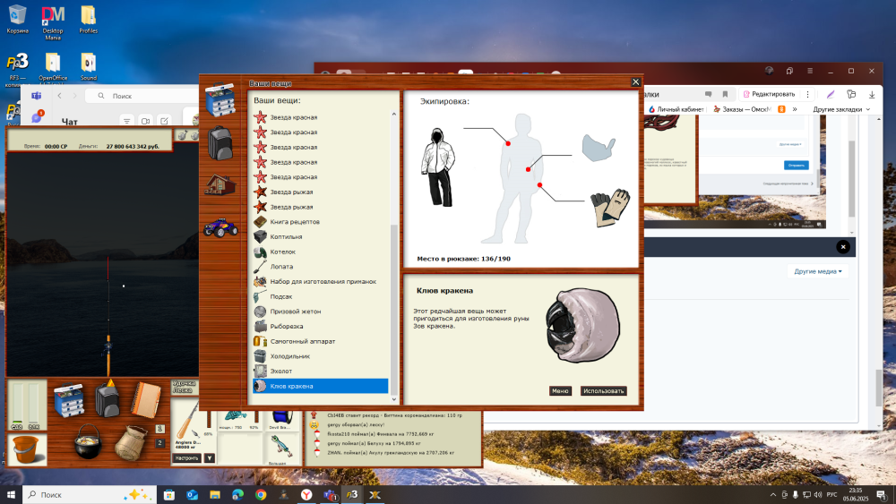Click the cooking pot icon in bottom panel

click(85, 441)
